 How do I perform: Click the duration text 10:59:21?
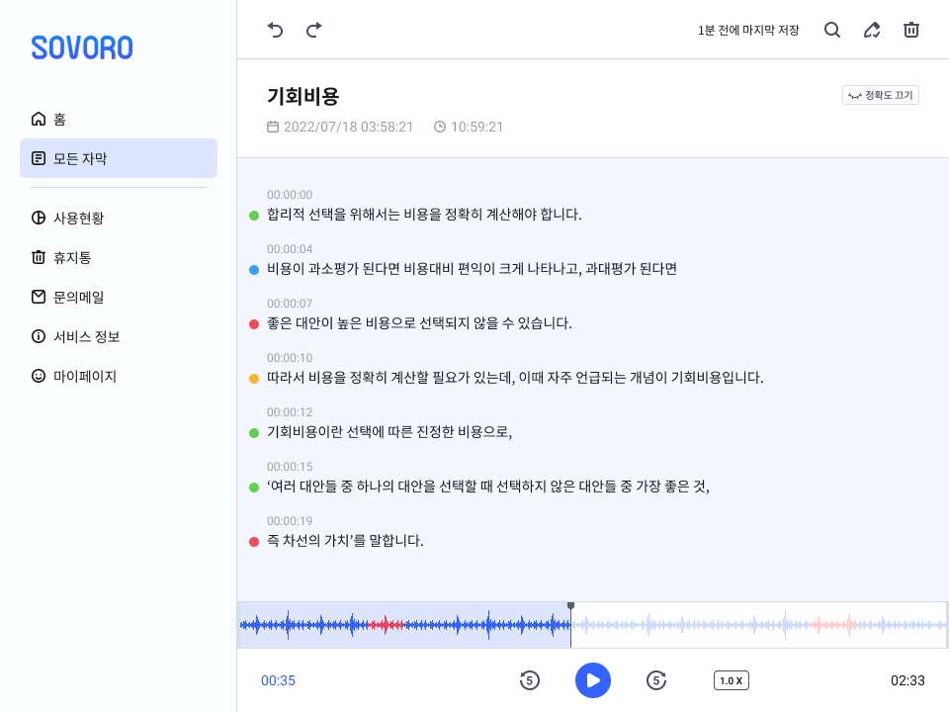pyautogui.click(x=476, y=127)
